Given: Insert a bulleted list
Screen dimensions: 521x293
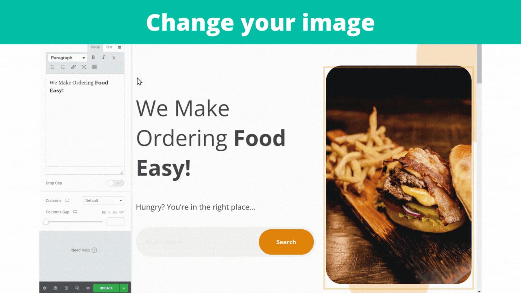Looking at the screenshot, I should pos(52,67).
